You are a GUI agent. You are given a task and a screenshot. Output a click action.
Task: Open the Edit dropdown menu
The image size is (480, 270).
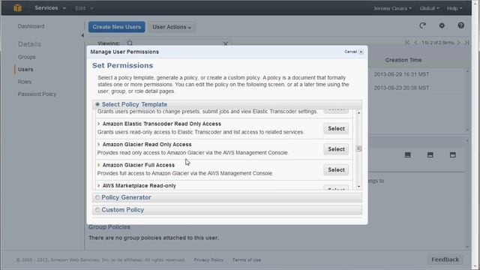(84, 8)
